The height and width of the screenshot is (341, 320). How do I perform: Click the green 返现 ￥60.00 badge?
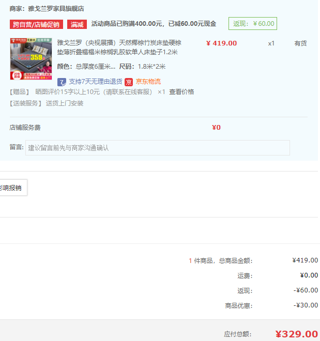pos(253,23)
